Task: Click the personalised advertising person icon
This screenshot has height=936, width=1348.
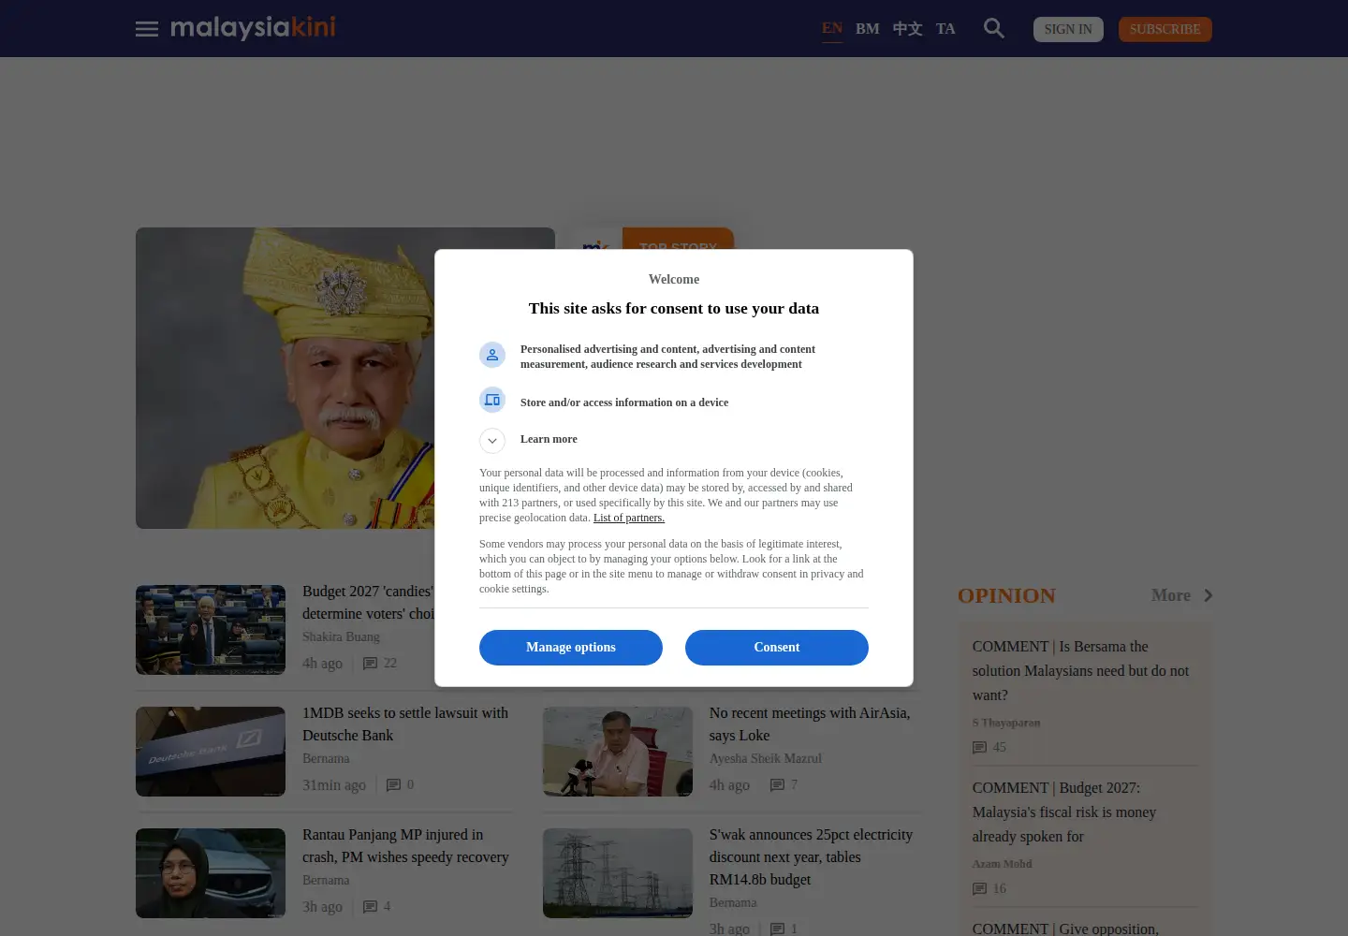Action: click(492, 355)
